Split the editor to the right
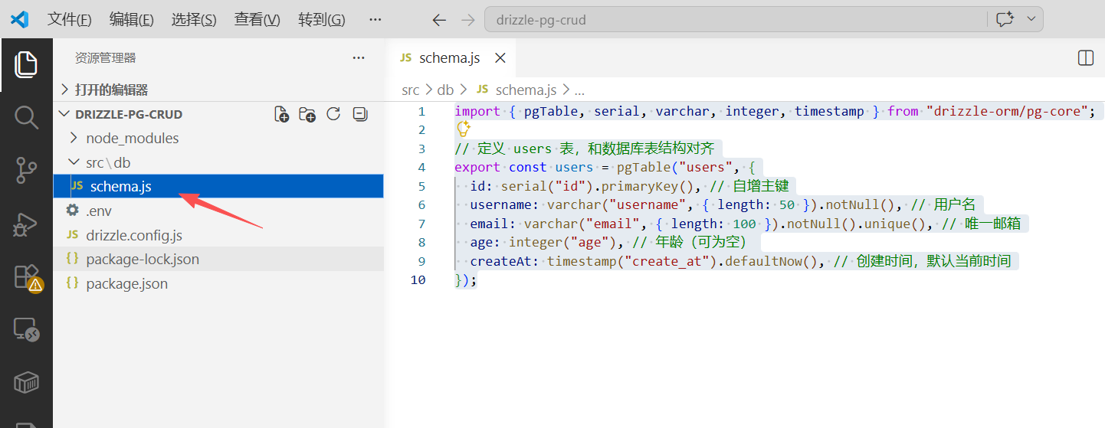Screen dimensions: 1105x428 [1085, 57]
